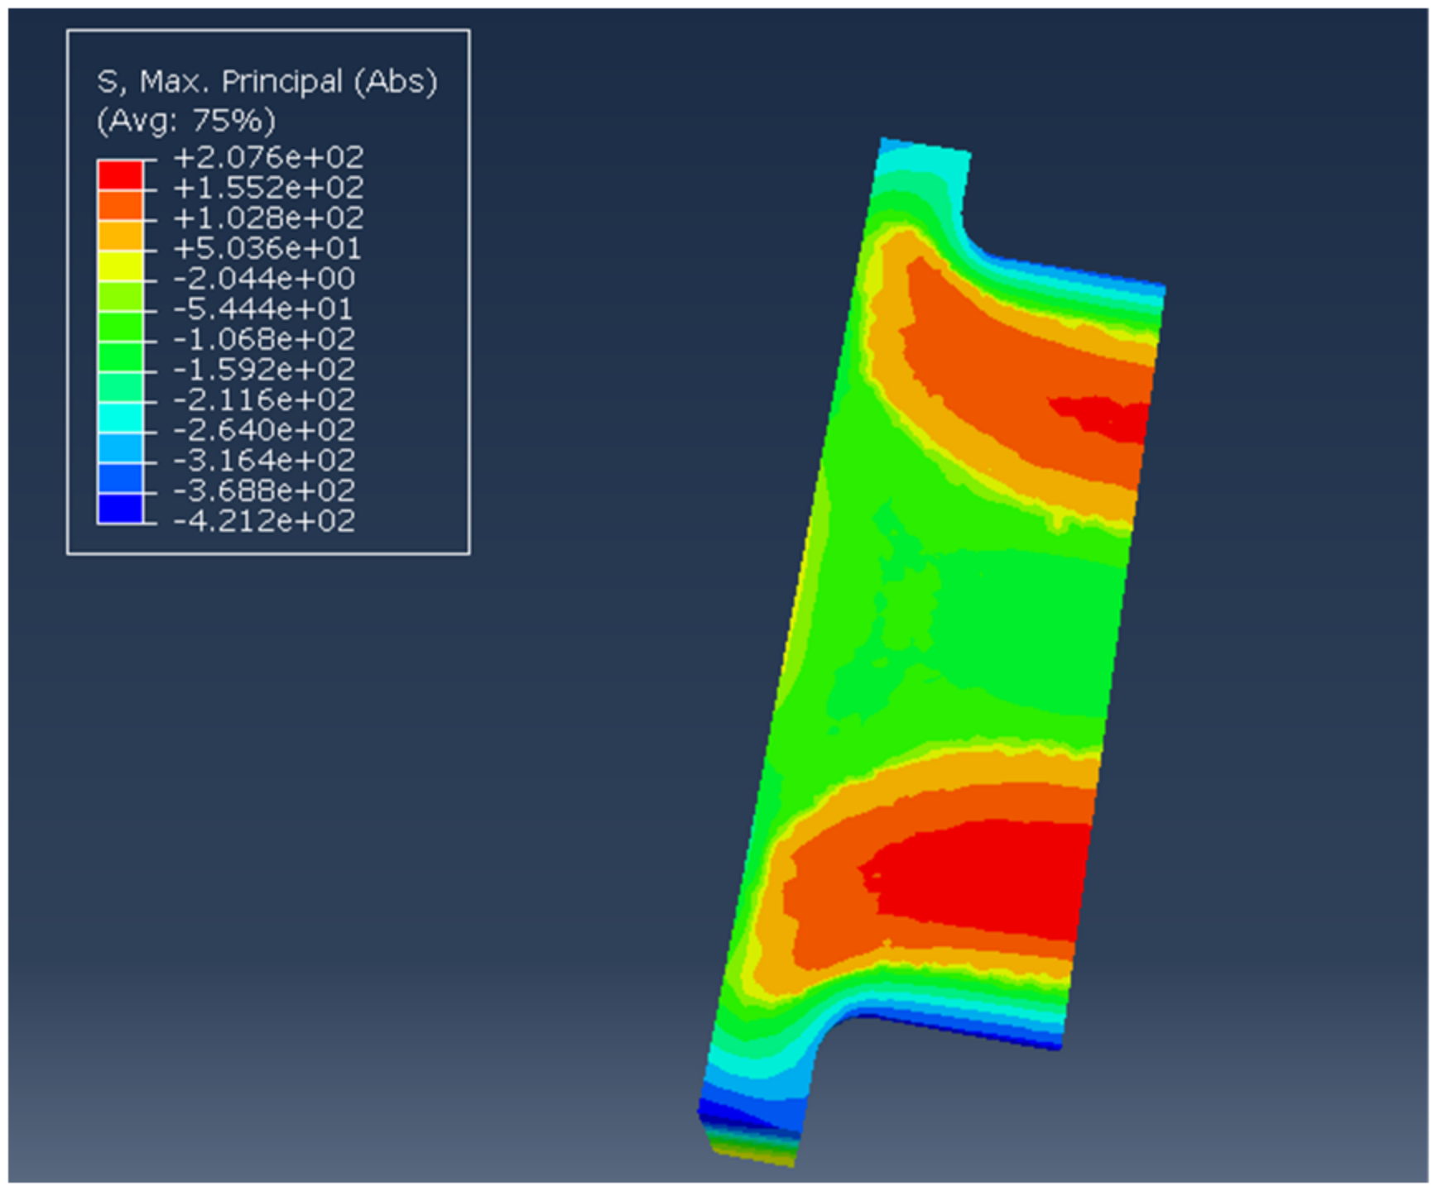Click the dark blue corner at model bottom

(728, 1112)
